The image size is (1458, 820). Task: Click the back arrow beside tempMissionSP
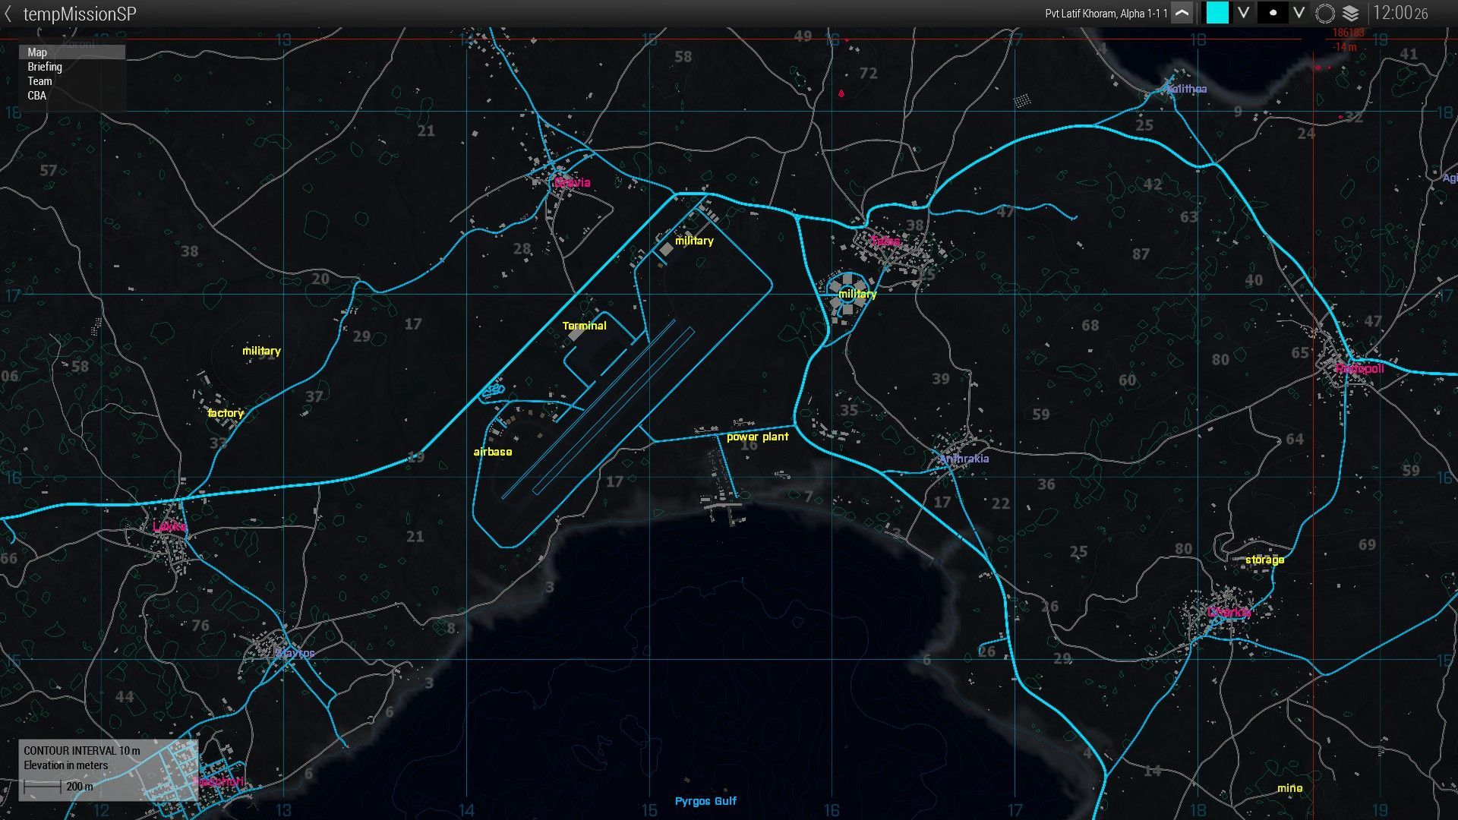coord(8,14)
